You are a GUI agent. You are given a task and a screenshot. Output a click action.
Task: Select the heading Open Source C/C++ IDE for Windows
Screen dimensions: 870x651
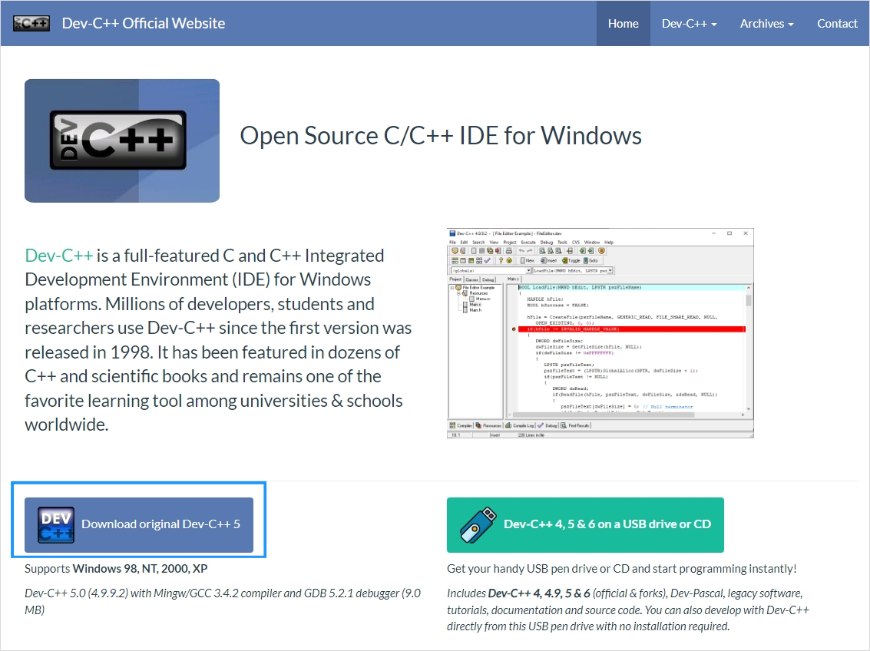click(x=441, y=136)
